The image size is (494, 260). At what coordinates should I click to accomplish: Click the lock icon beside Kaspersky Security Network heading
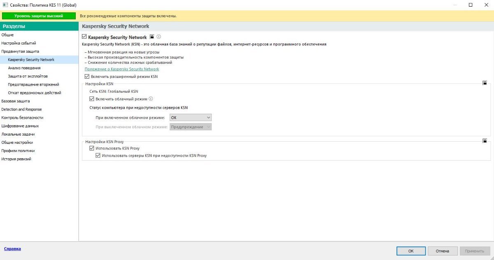click(152, 37)
